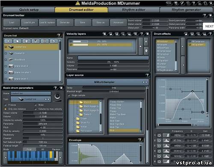Click floppy save icon in Drum effects header
The width and height of the screenshot is (214, 167).
[x=192, y=34]
